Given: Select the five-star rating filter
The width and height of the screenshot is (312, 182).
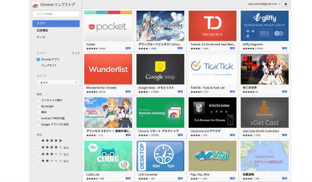Looking at the screenshot, I should click(38, 141).
